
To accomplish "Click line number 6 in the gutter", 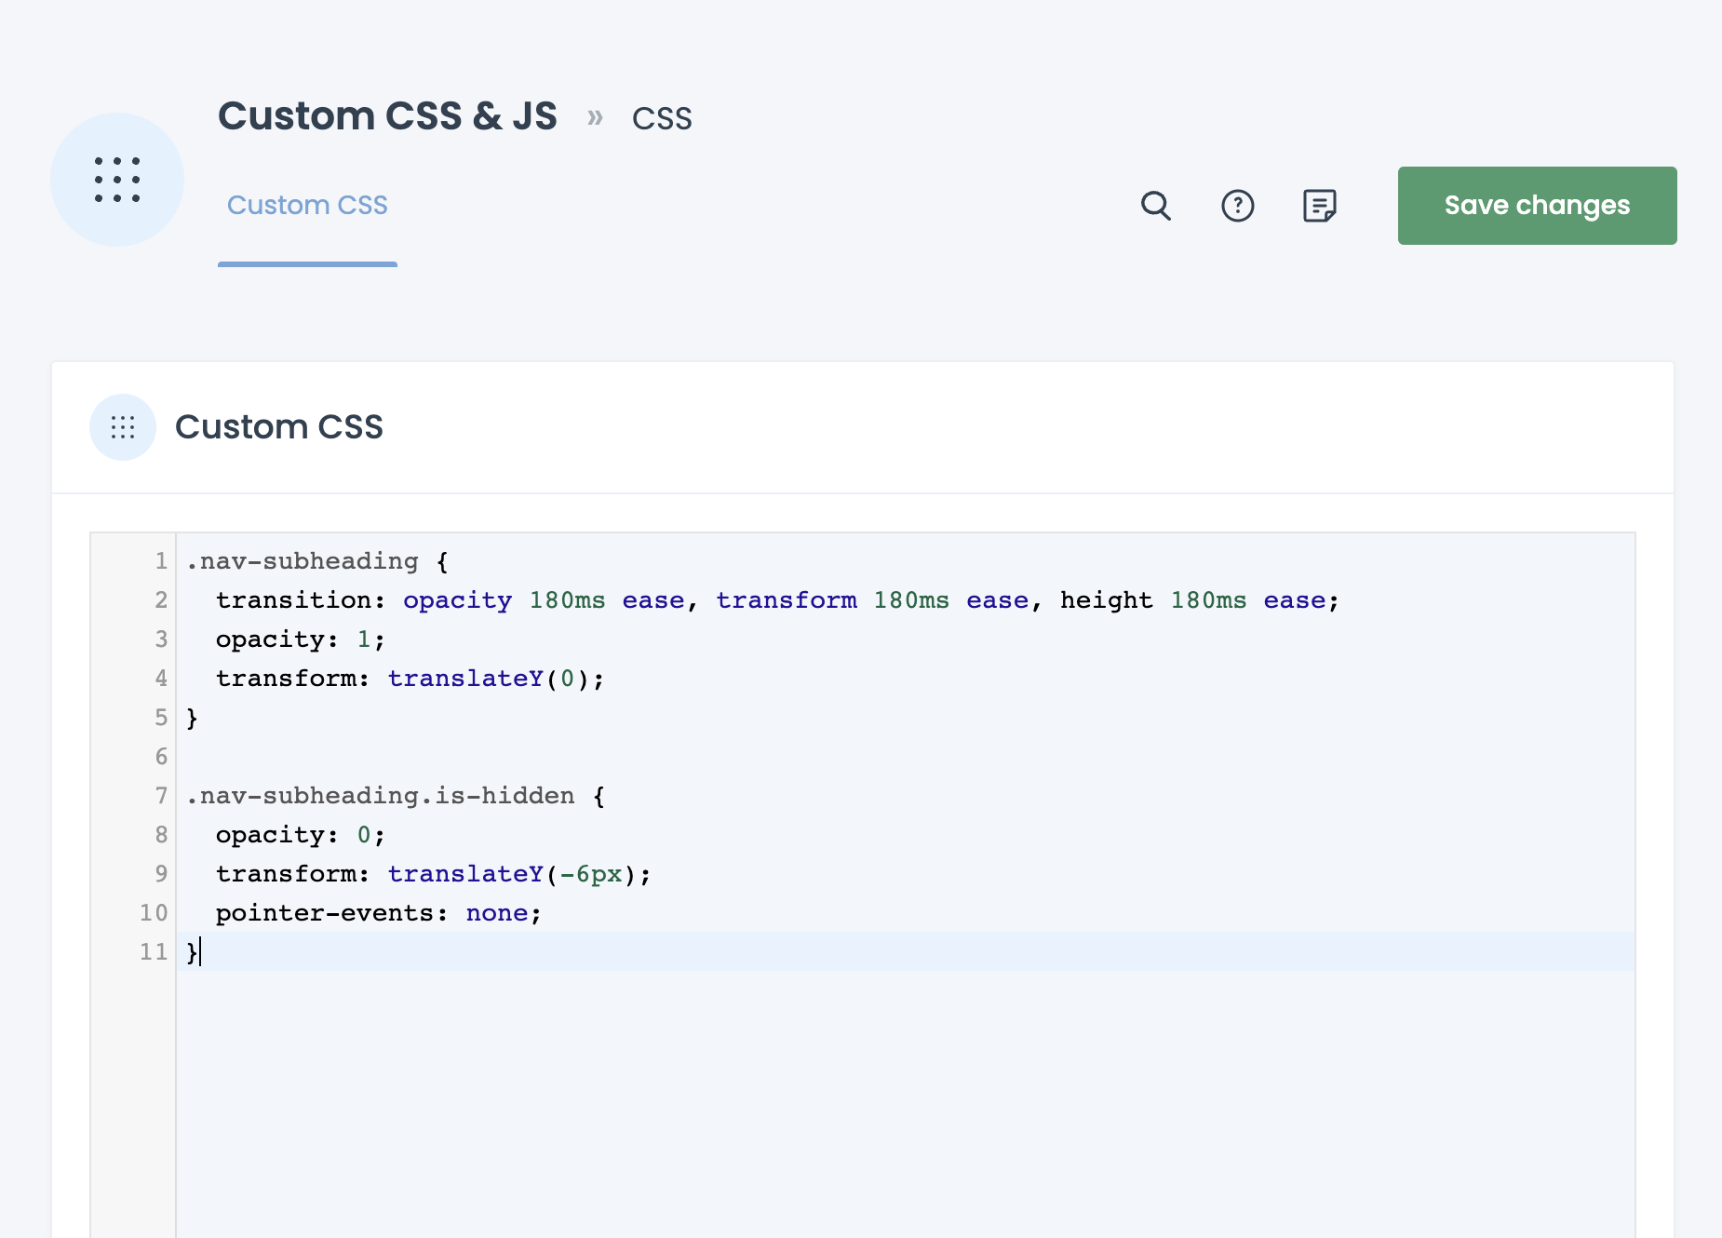I will [x=161, y=757].
